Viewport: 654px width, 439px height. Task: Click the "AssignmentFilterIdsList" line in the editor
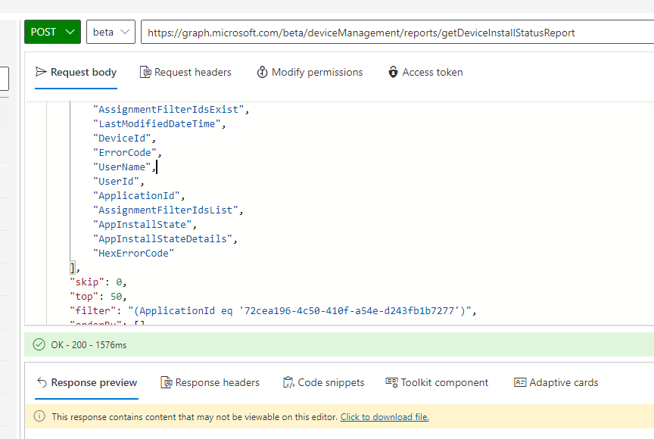click(x=168, y=210)
